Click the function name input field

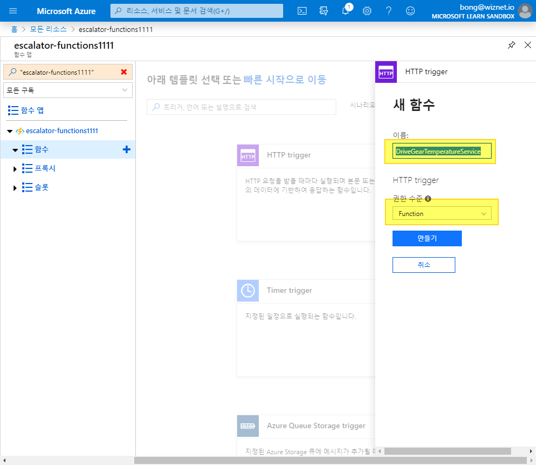pos(442,151)
